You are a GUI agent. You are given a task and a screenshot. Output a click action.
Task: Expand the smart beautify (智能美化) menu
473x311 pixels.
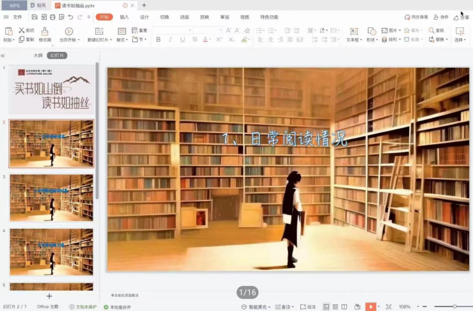click(x=256, y=306)
